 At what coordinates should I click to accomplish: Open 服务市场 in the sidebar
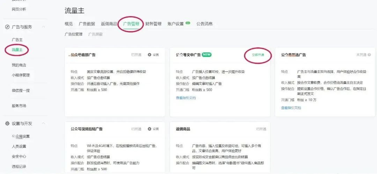19,106
